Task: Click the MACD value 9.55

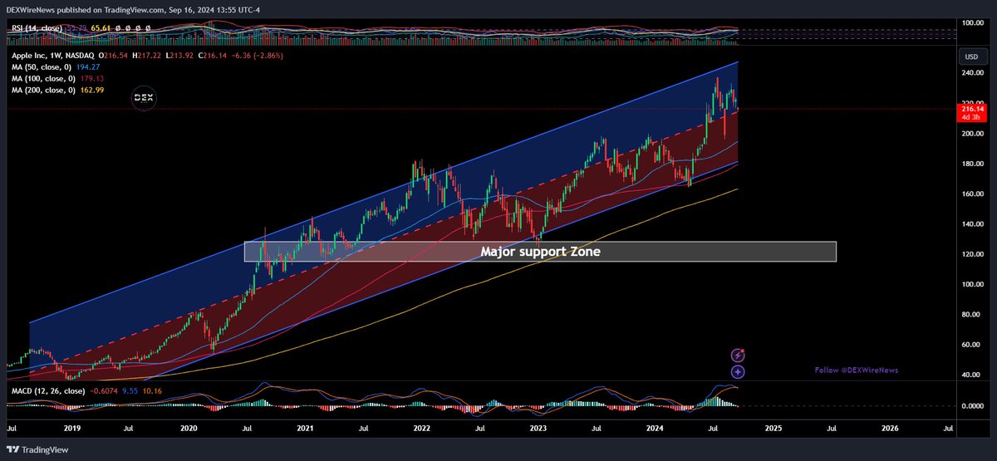Action: pos(130,390)
